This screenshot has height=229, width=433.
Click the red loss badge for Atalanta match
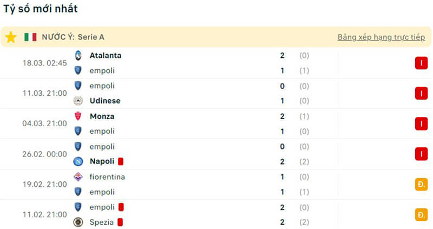[421, 63]
